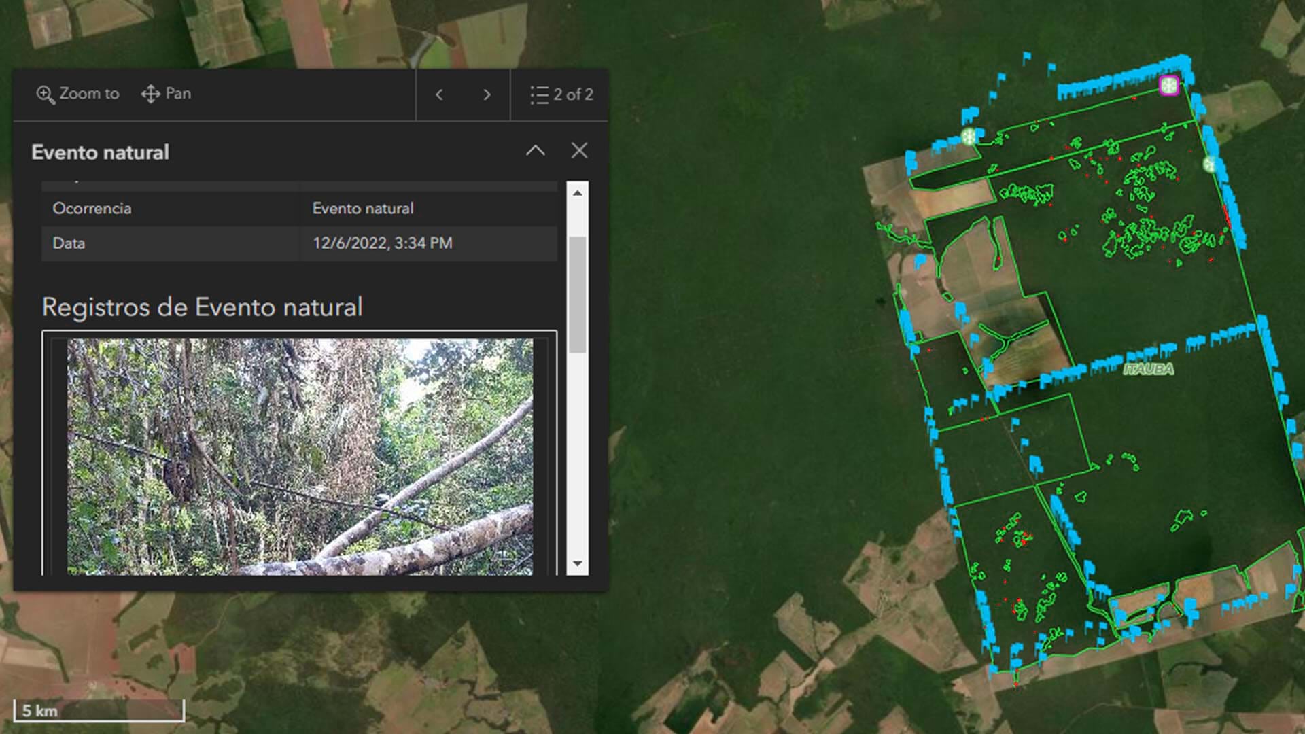The width and height of the screenshot is (1305, 734).
Task: Click the scrollbar up arrow in popup
Action: click(x=577, y=193)
